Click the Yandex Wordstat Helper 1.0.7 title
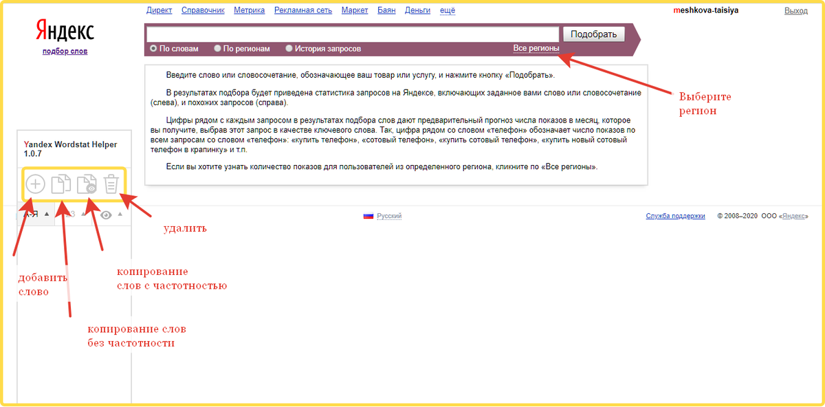This screenshot has height=407, width=825. [70, 150]
